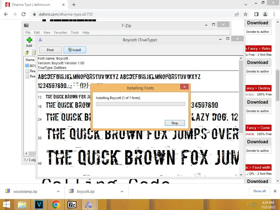
Task: Toggle the browser side panel icon
Action: 256,14
